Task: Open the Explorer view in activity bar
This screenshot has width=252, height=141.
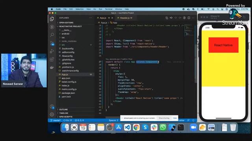Action: 52,19
